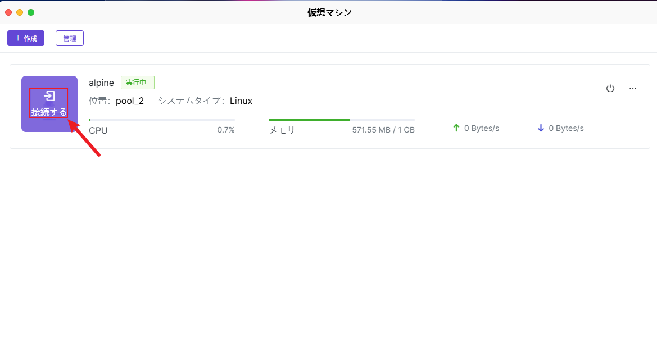Click the 571.55 MB / 1 GB memory text

[383, 129]
